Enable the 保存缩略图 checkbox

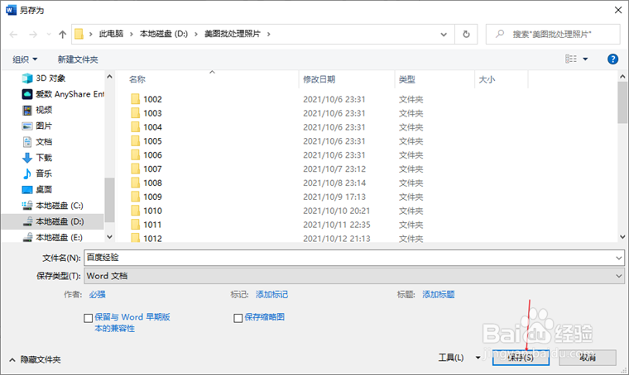pyautogui.click(x=238, y=318)
